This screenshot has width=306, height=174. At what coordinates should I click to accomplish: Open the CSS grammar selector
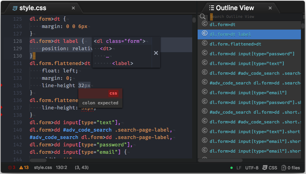(x=270, y=168)
